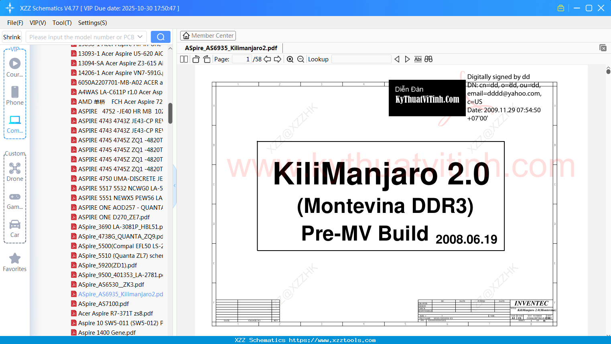The height and width of the screenshot is (344, 611).
Task: Open the model number dropdown arrow
Action: click(x=140, y=37)
